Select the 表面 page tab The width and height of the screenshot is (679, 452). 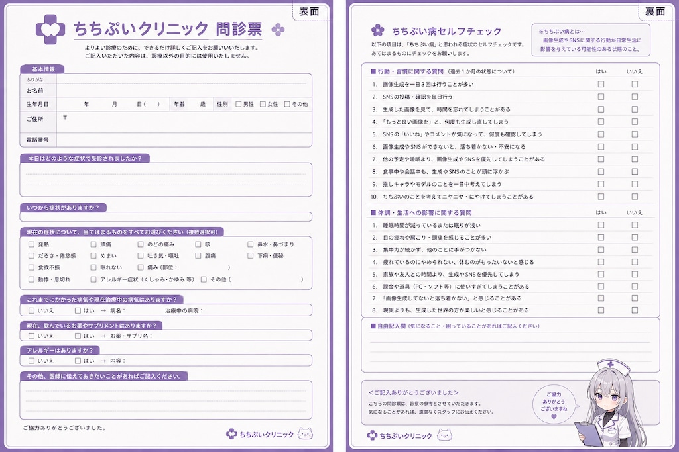(x=309, y=12)
